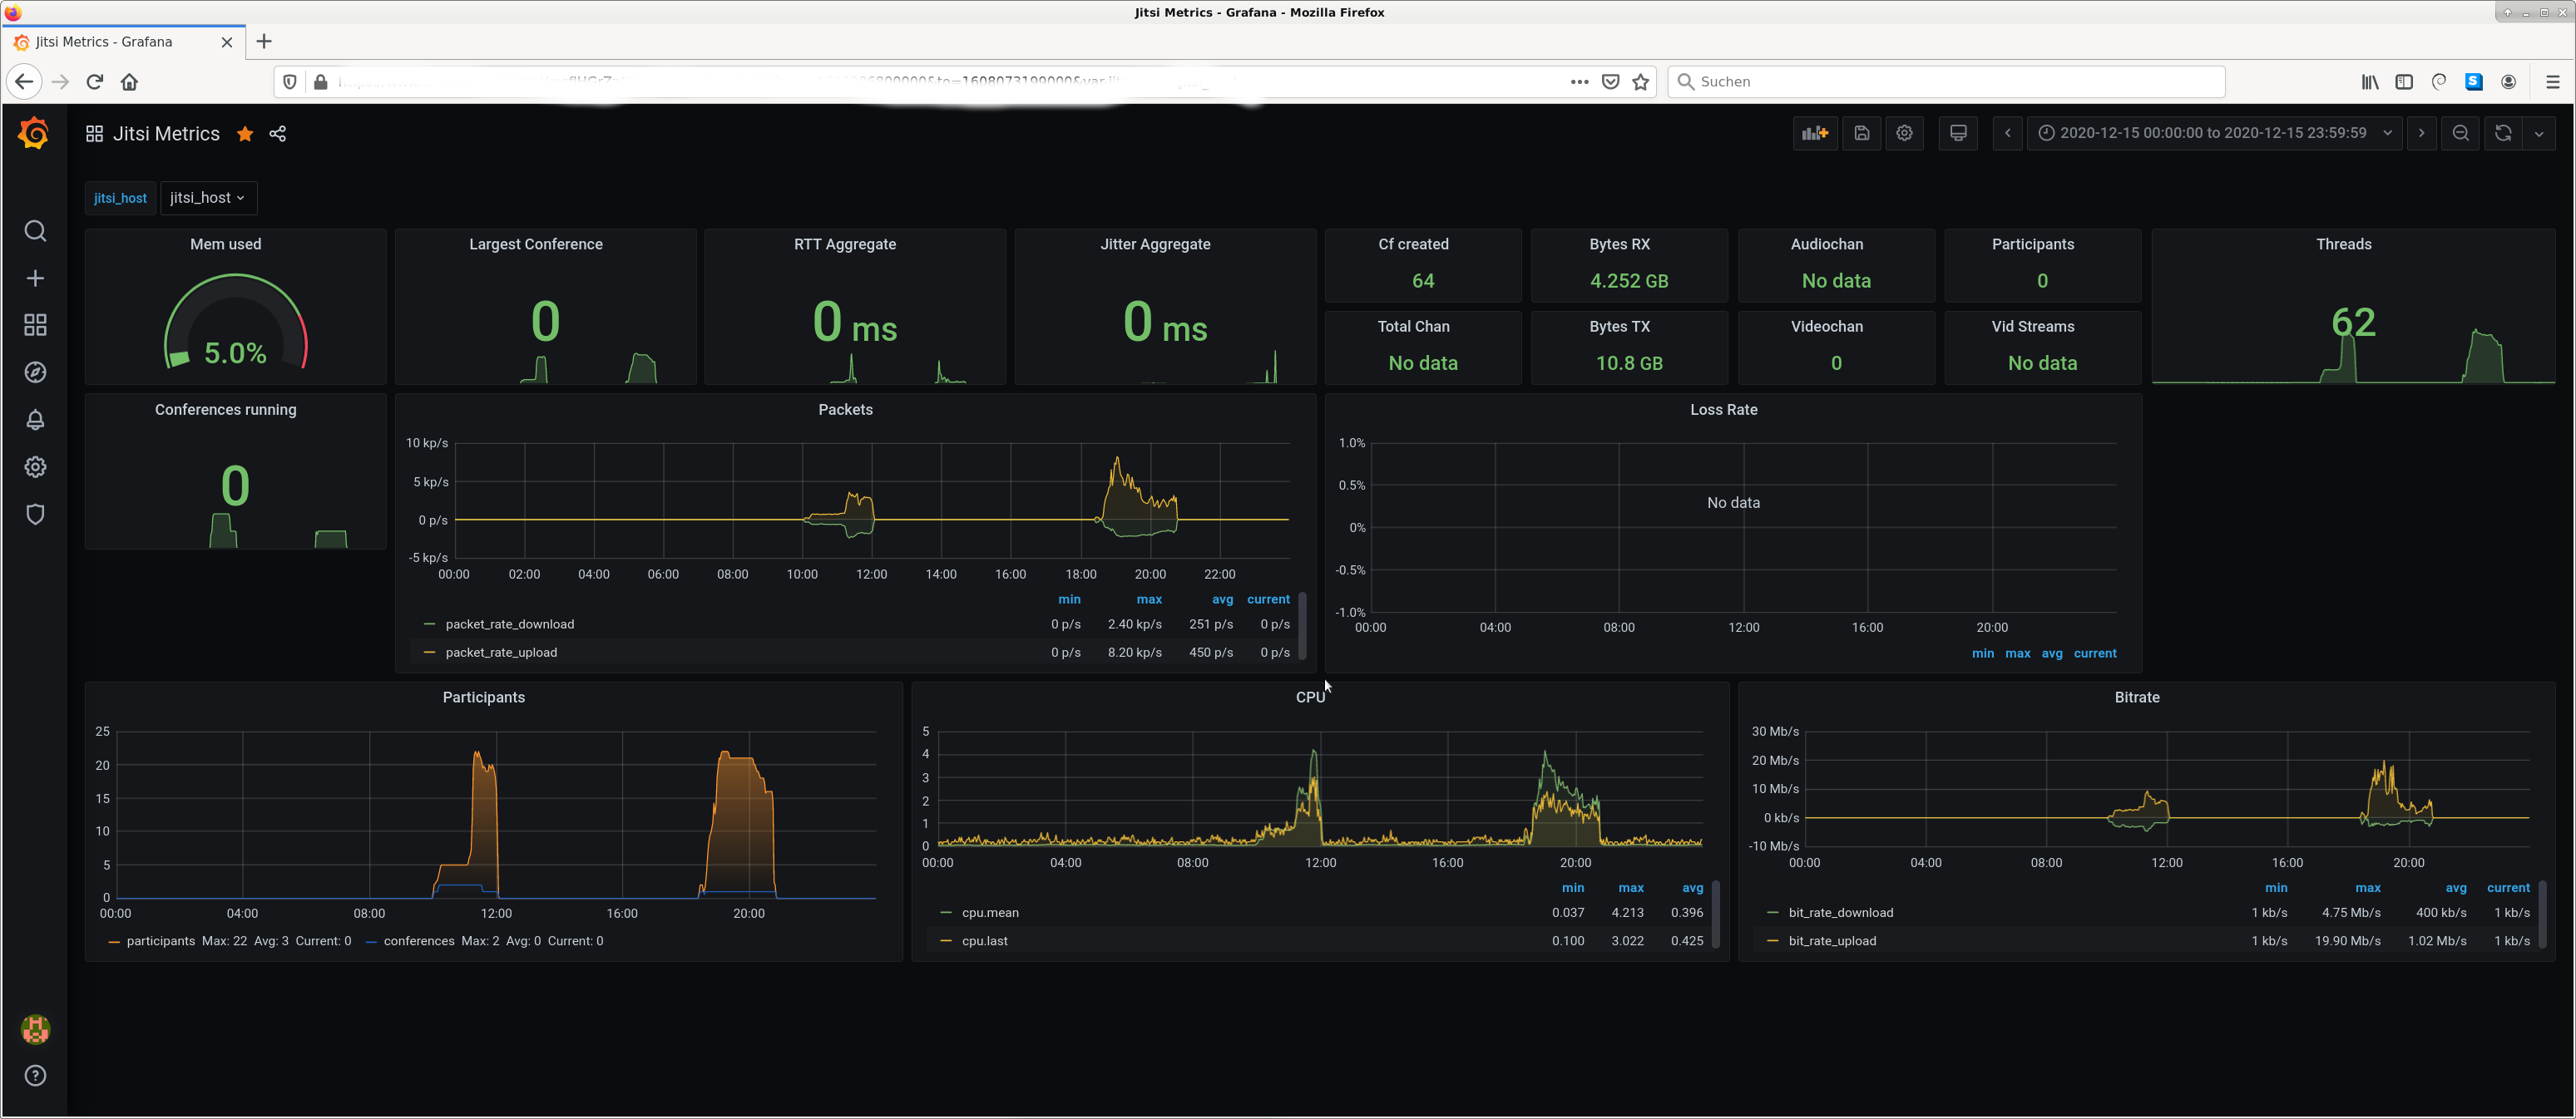Sort Packets legend by avg column
Screen dimensions: 2576x1119
click(1222, 599)
